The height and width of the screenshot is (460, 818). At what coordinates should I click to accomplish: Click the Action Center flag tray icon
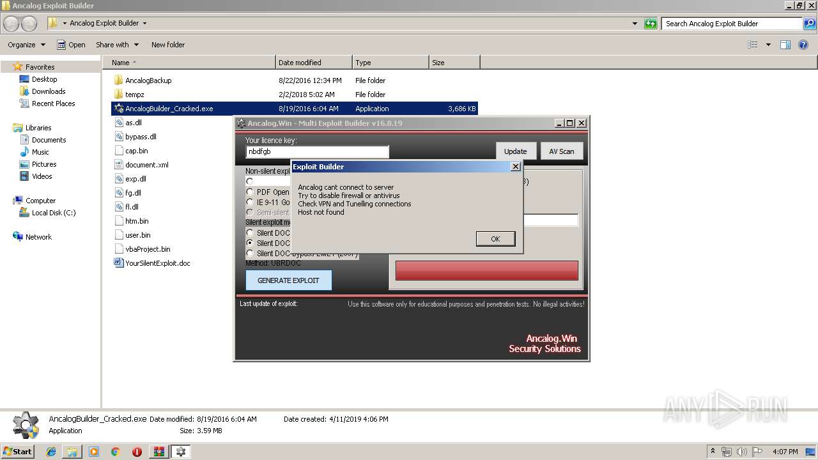tap(757, 452)
